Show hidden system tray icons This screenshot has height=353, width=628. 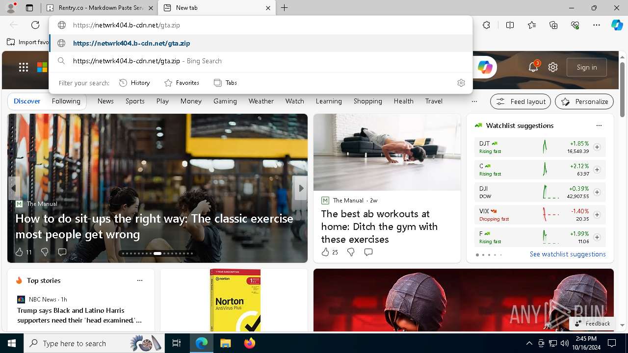pyautogui.click(x=529, y=343)
